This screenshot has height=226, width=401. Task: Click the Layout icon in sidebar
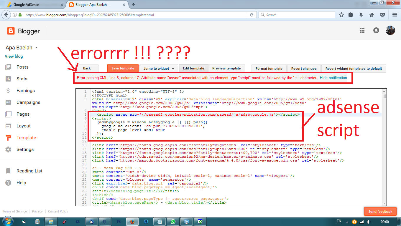[8, 126]
